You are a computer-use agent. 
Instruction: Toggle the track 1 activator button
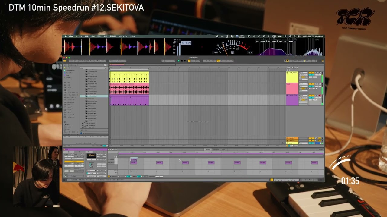click(x=312, y=73)
